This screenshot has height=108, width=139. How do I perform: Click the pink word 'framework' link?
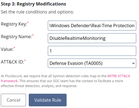(x=9, y=81)
